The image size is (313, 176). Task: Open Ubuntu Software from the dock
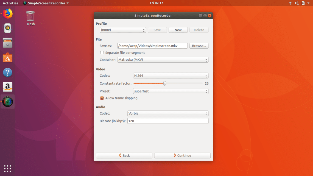[8, 58]
